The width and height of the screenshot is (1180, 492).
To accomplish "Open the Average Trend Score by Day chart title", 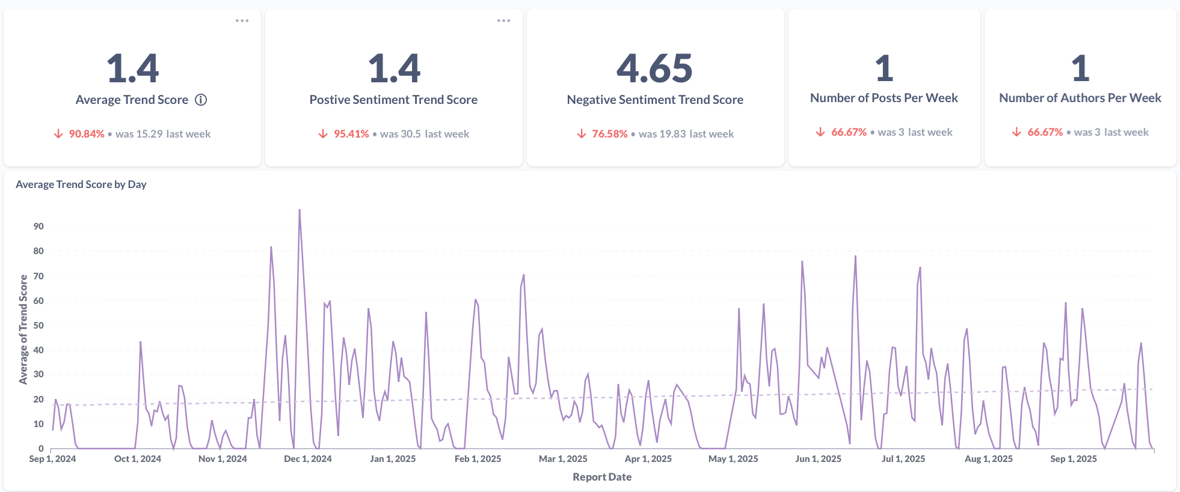I will pyautogui.click(x=81, y=184).
